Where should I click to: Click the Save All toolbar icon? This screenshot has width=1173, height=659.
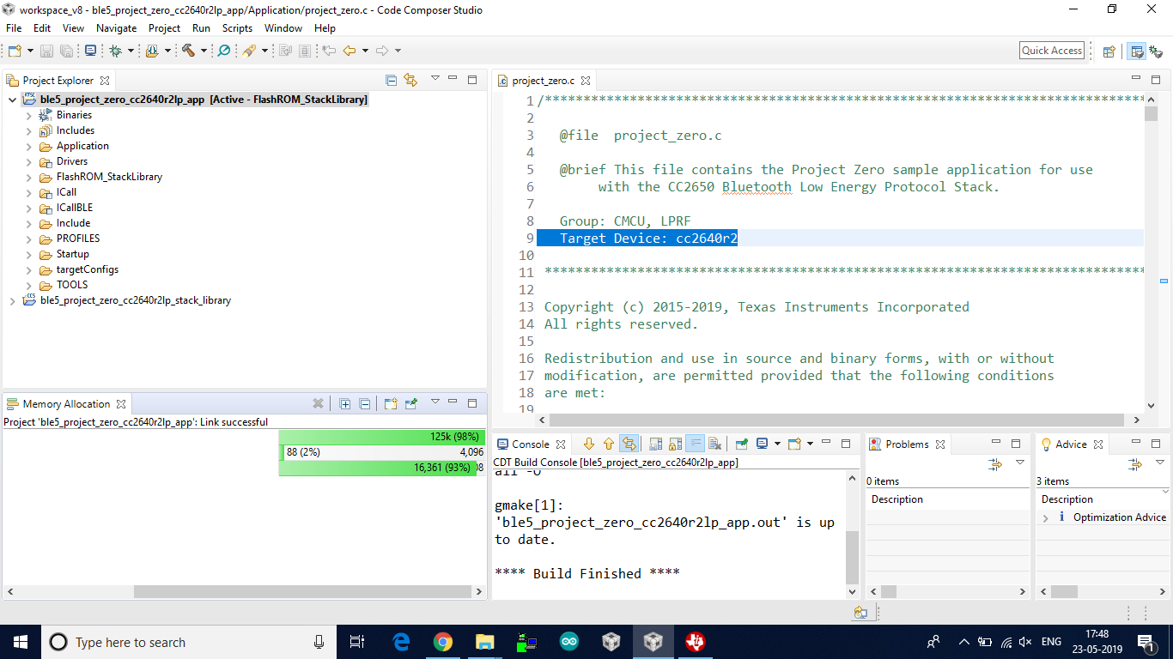click(x=66, y=51)
